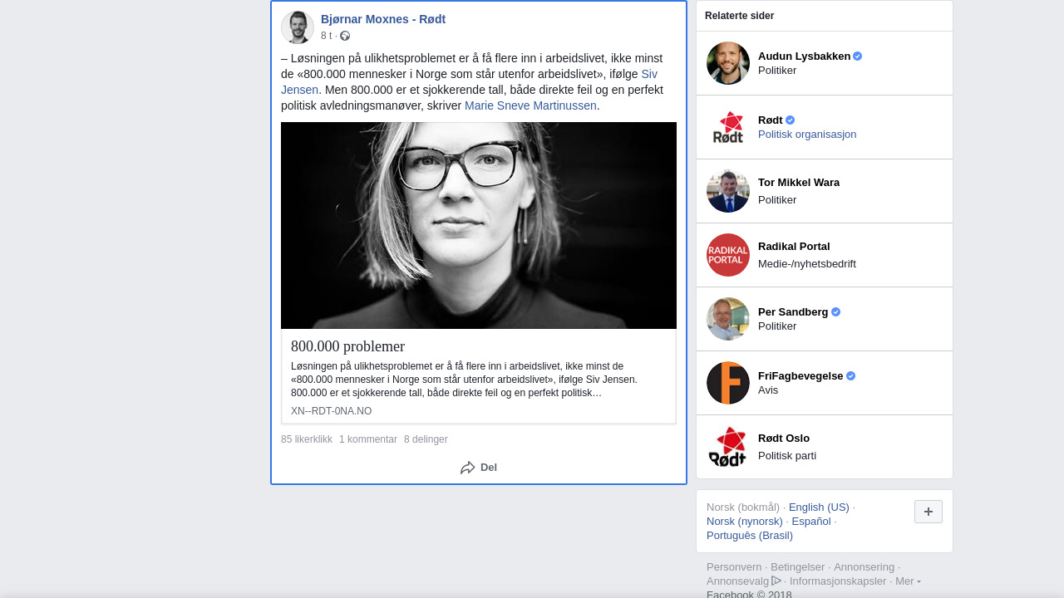The width and height of the screenshot is (1064, 598).
Task: Click the article description snippet text
Action: pyautogui.click(x=464, y=380)
